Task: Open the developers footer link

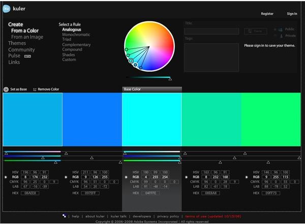Action: [142, 216]
